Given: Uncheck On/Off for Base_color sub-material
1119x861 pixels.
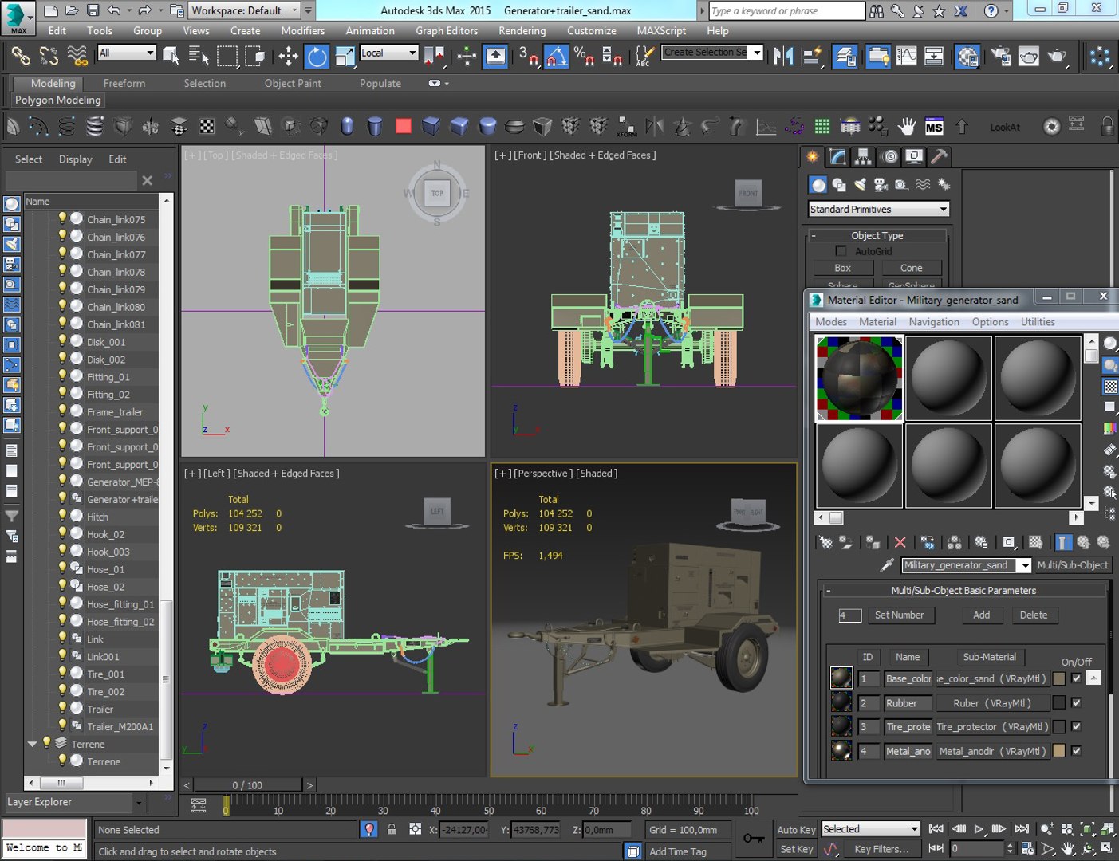Looking at the screenshot, I should [x=1076, y=678].
